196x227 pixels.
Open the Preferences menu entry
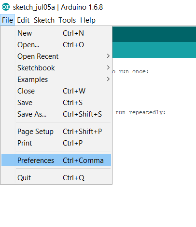(x=56, y=160)
